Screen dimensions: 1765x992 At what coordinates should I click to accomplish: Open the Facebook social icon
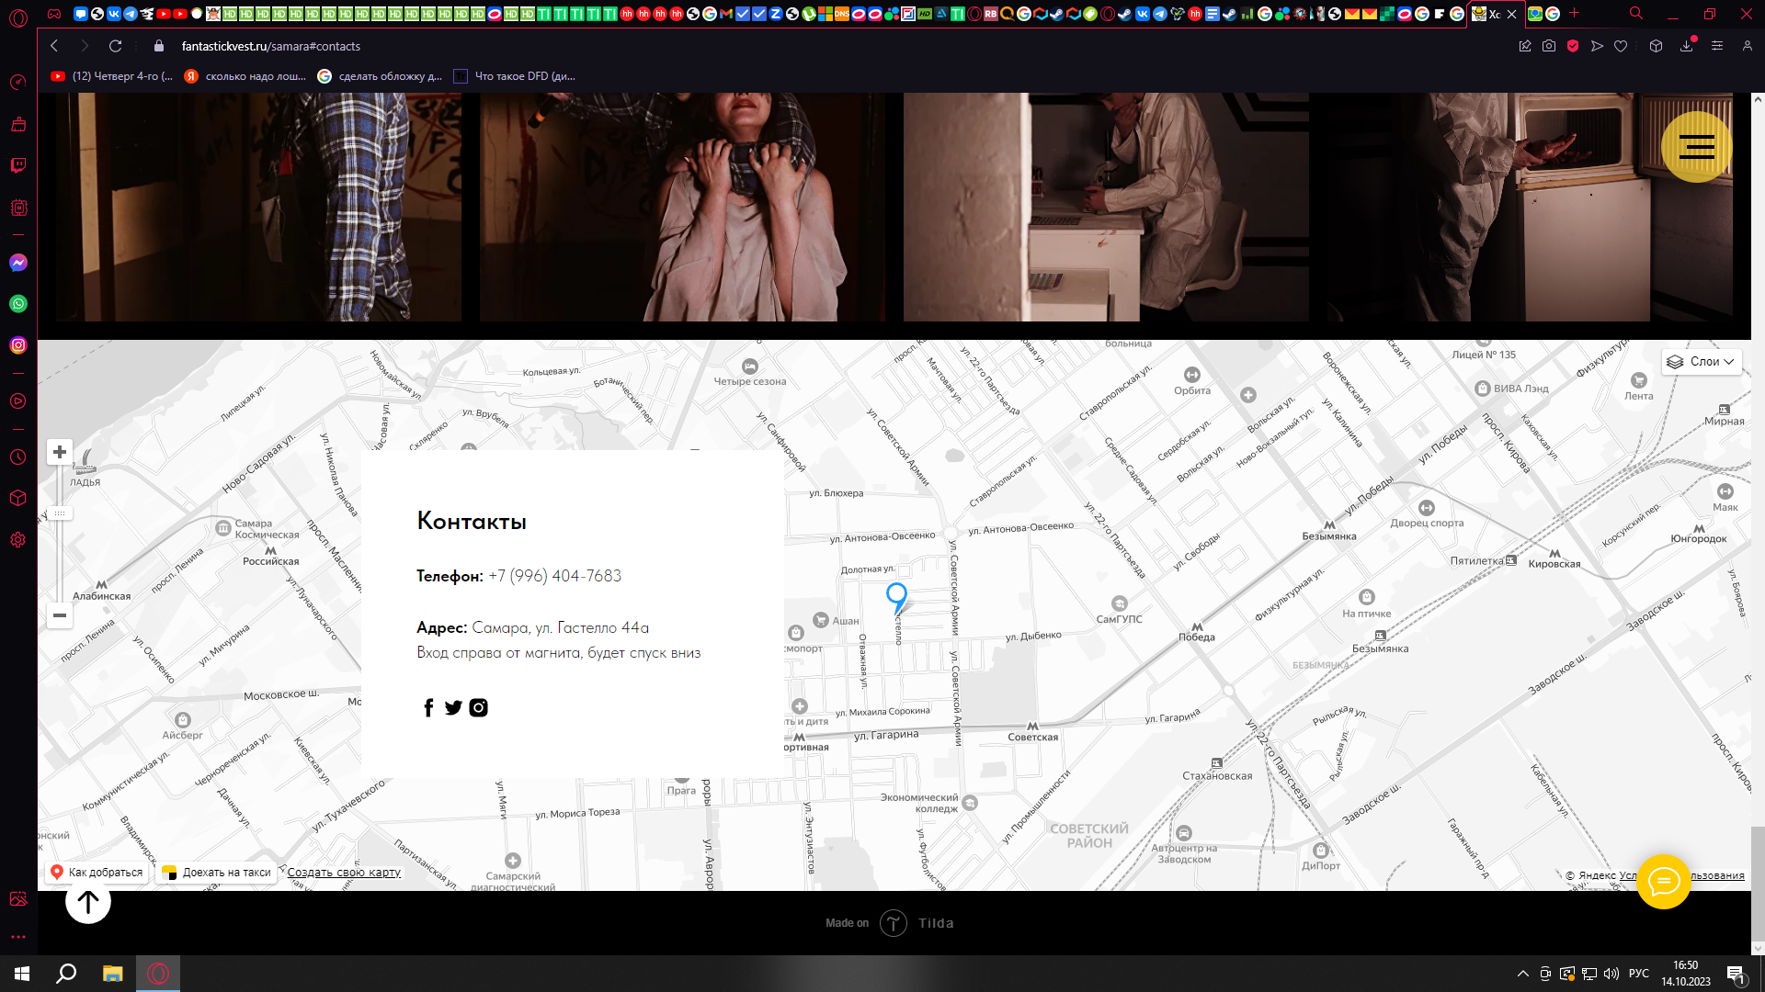coord(428,707)
